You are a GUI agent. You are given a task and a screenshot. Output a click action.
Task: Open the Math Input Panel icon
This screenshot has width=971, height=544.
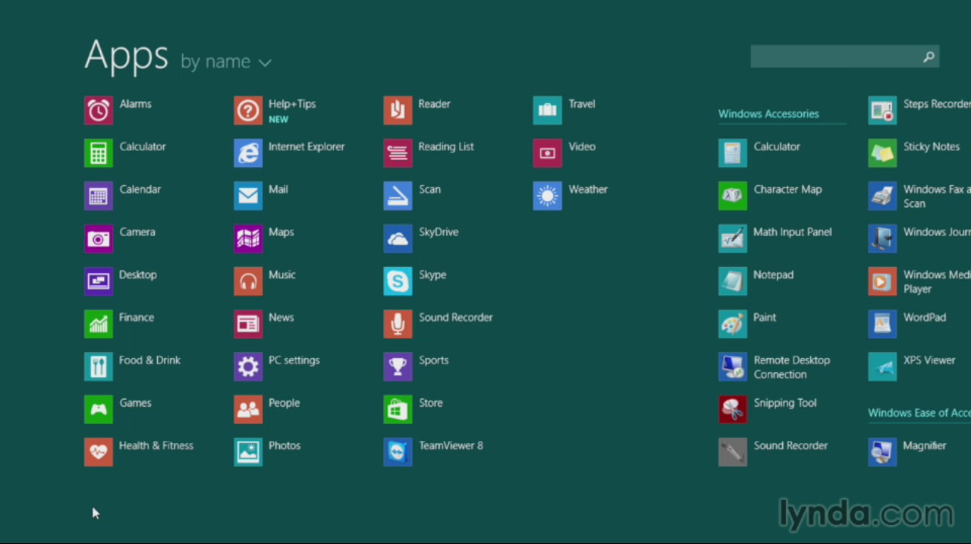733,239
